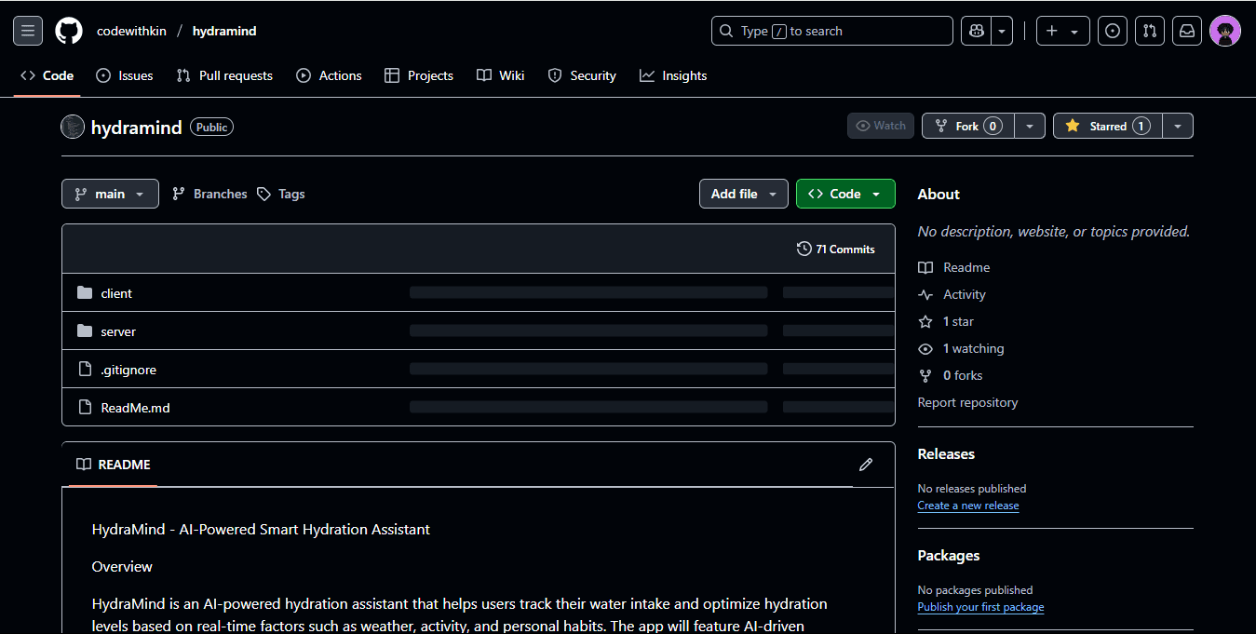1256x634 pixels.
Task: Click Report repository link
Action: pyautogui.click(x=967, y=402)
